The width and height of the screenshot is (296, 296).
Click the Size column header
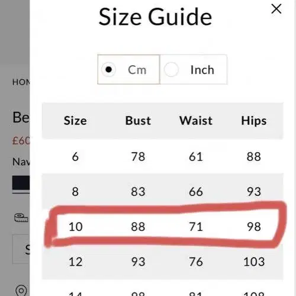click(x=75, y=121)
